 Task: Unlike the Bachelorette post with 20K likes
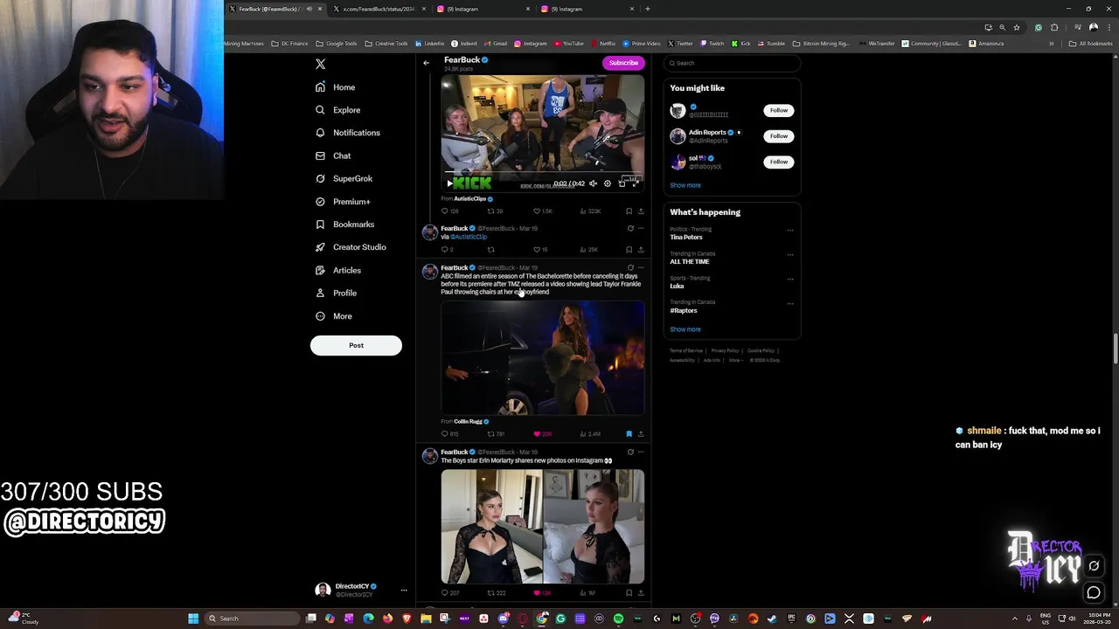click(x=543, y=434)
